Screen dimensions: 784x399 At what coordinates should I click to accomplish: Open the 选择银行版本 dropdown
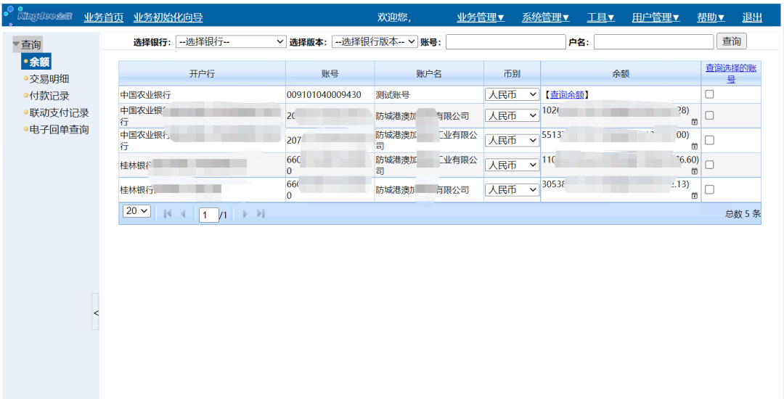(375, 42)
